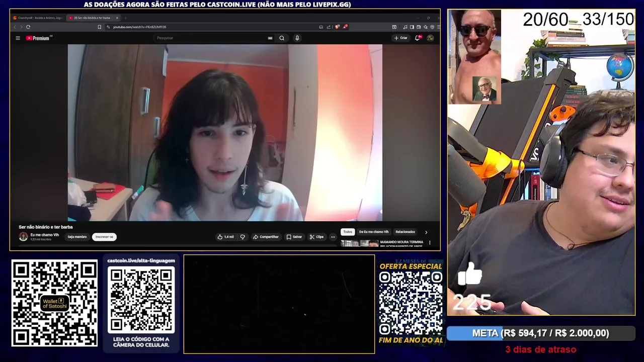Like the video showing 1,4 mil
Screen dimensions: 644x362
226,237
